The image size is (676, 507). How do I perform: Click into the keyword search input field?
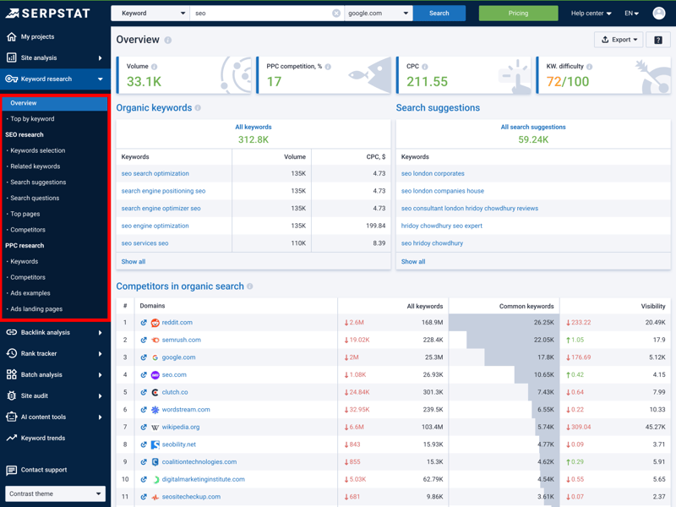[x=260, y=14]
